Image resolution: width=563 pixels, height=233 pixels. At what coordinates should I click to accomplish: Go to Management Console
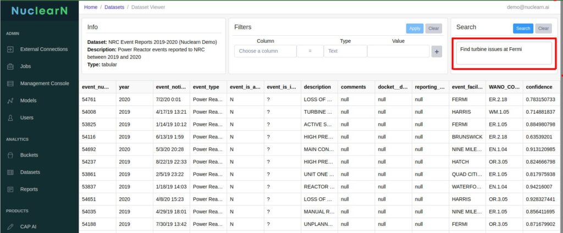45,84
